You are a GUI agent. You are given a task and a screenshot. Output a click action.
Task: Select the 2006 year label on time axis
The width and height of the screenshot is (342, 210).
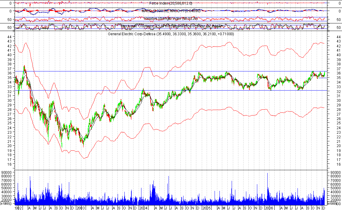point(269,208)
